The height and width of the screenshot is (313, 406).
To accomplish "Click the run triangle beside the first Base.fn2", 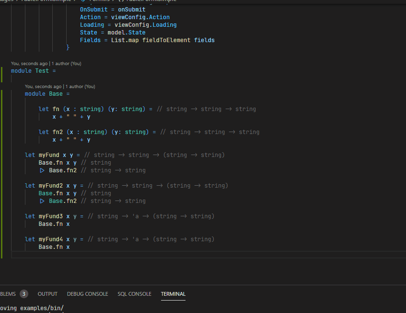I will coord(42,170).
